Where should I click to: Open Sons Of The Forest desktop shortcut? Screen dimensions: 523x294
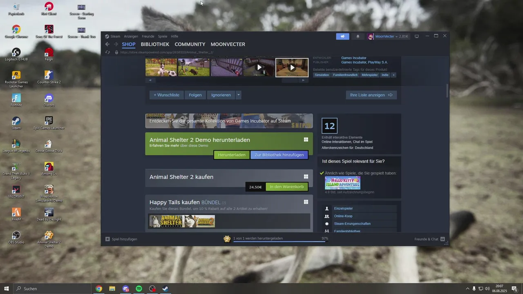[x=49, y=31]
